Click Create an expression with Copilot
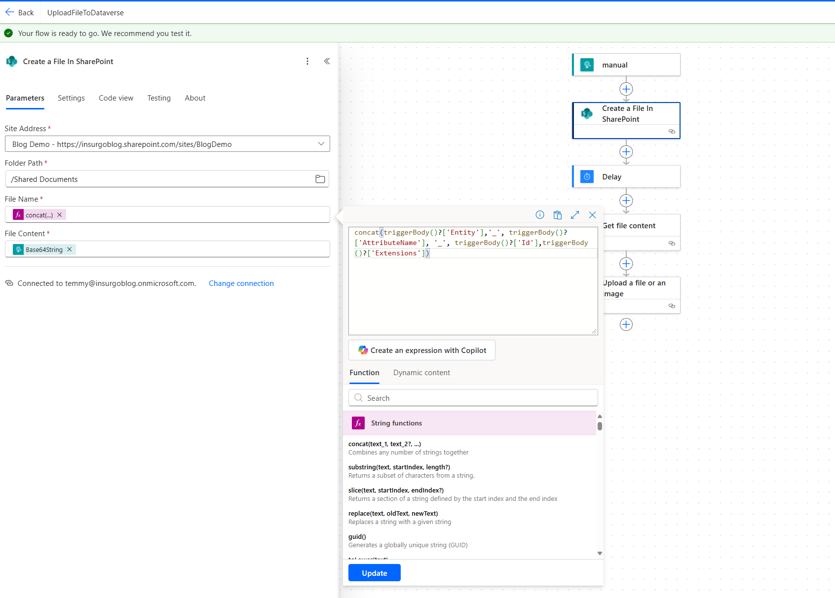835x598 pixels. coord(422,350)
